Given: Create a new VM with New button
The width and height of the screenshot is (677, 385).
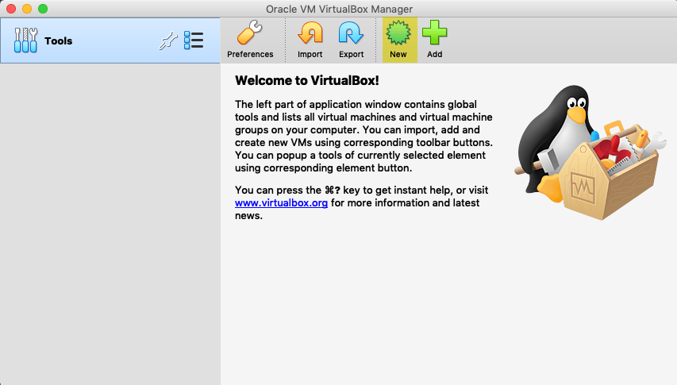Looking at the screenshot, I should (x=399, y=40).
